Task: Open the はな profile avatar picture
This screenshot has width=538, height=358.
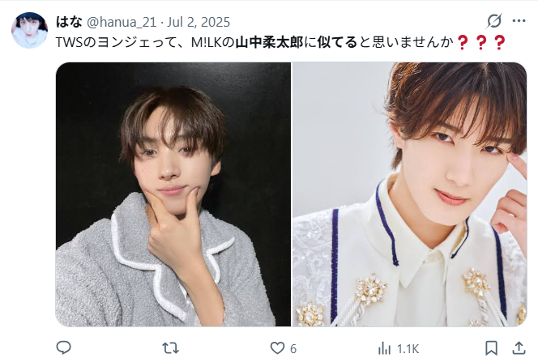Action: pyautogui.click(x=29, y=30)
